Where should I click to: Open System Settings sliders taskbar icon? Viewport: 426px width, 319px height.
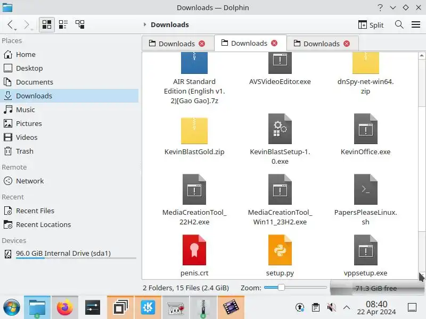[93, 308]
